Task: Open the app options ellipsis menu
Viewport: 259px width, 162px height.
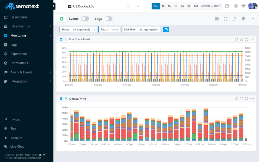Action: point(138,6)
